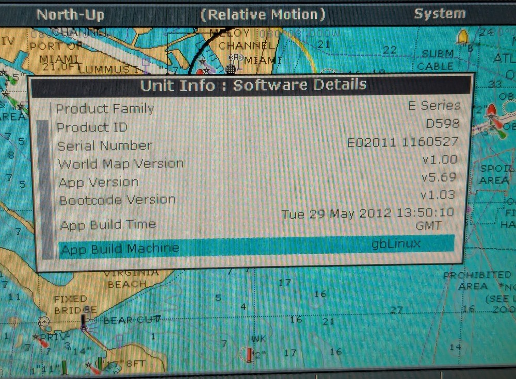Click the E Series value
Screen dimensions: 516x379
(434, 106)
